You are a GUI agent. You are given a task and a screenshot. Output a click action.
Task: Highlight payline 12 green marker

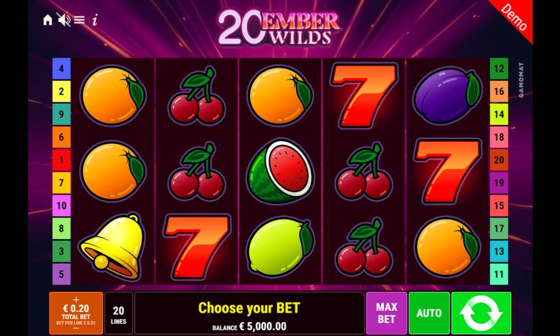(x=499, y=68)
